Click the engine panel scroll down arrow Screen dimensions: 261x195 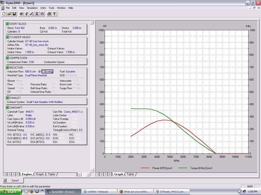pos(92,170)
